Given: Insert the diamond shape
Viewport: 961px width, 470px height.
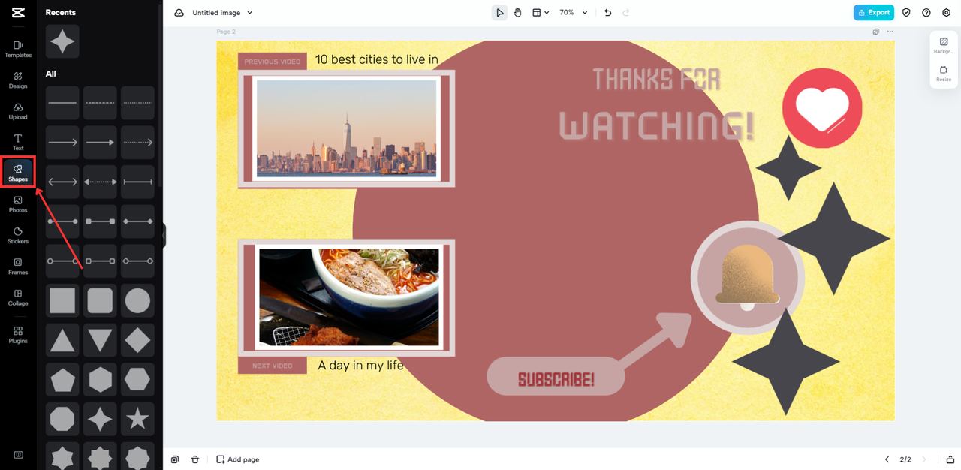Looking at the screenshot, I should [137, 340].
